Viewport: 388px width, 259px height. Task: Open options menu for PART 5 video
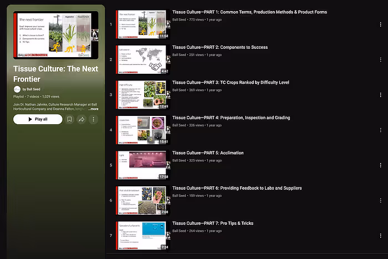click(x=380, y=165)
